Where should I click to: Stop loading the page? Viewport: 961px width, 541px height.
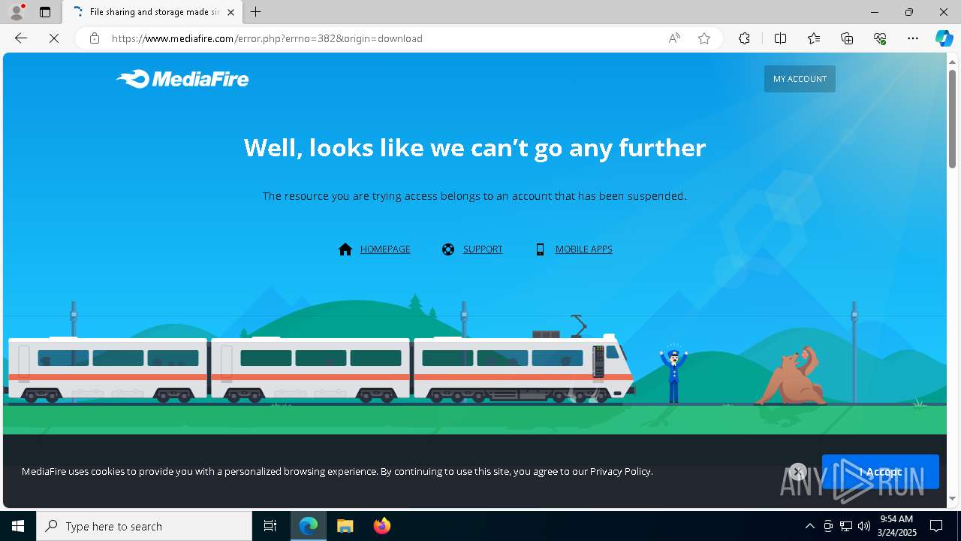54,38
